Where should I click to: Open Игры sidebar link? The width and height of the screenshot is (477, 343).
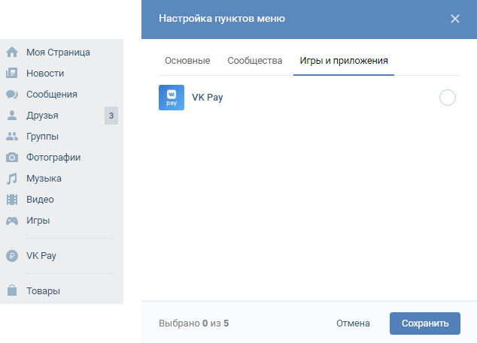(38, 221)
